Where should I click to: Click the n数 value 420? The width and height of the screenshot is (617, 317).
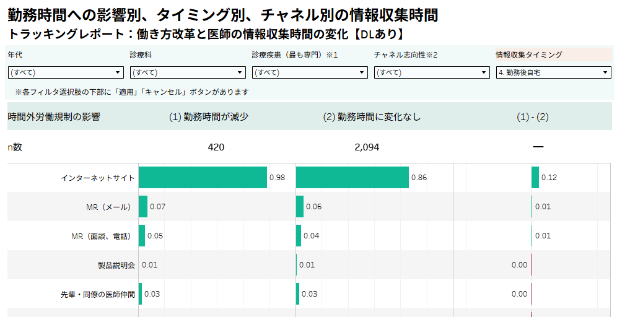pyautogui.click(x=216, y=147)
